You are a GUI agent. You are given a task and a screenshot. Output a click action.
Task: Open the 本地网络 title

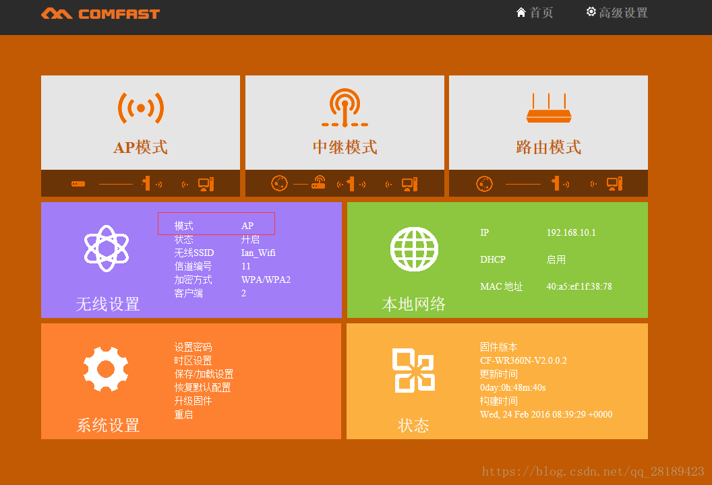[414, 304]
